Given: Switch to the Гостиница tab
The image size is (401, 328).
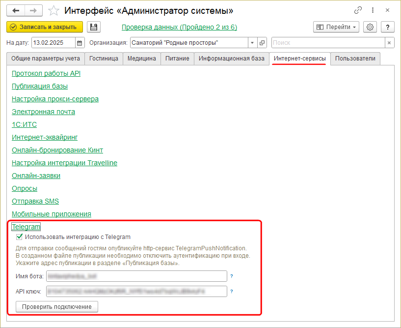Looking at the screenshot, I should click(104, 59).
